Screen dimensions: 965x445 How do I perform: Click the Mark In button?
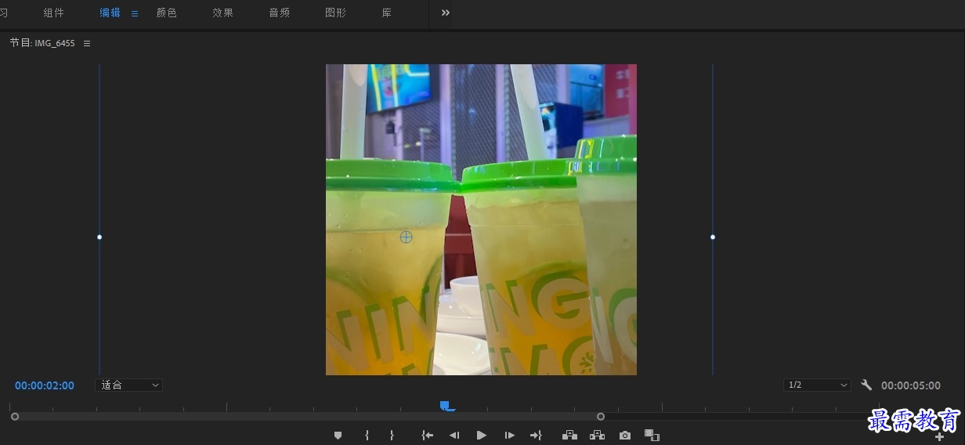tap(367, 436)
